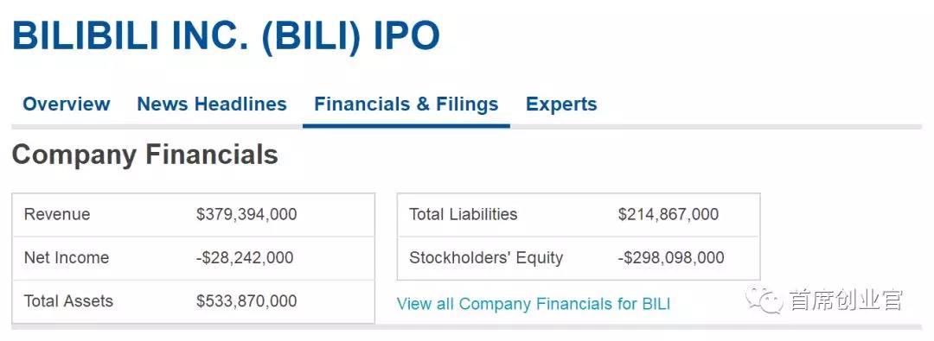Image resolution: width=934 pixels, height=341 pixels.
Task: Click View all Company Financials for BILI link
Action: (534, 304)
